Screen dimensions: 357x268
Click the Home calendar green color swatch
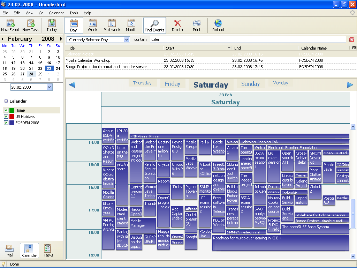pos(12,110)
